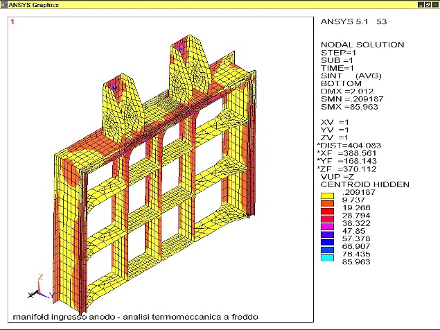Click the *XF =388.561 value
This screenshot has height=330, width=440.
point(346,153)
